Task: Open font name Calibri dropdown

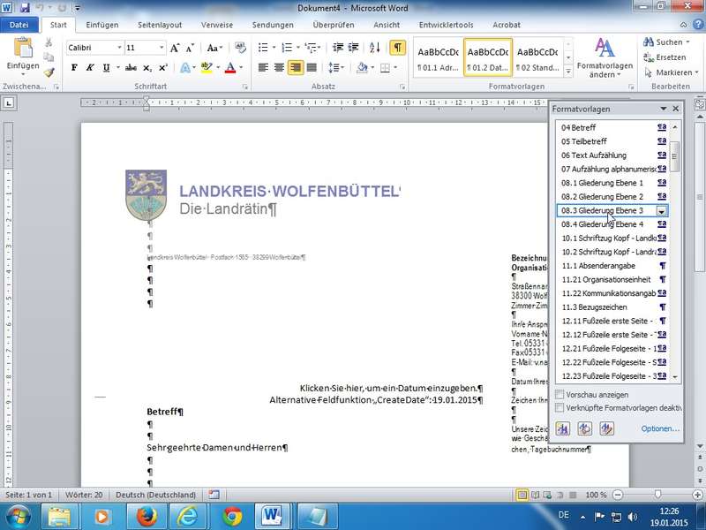Action: coord(119,48)
